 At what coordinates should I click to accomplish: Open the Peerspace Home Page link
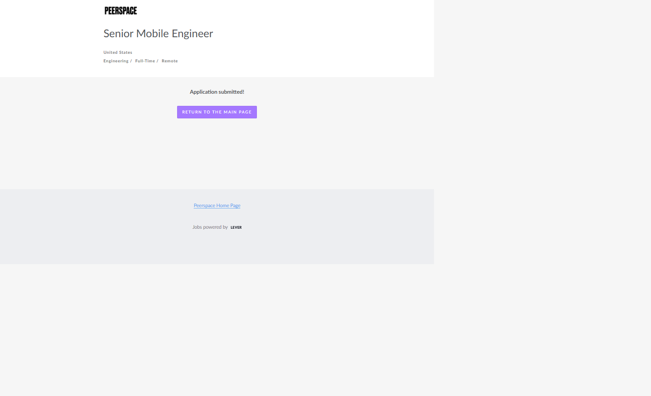217,205
